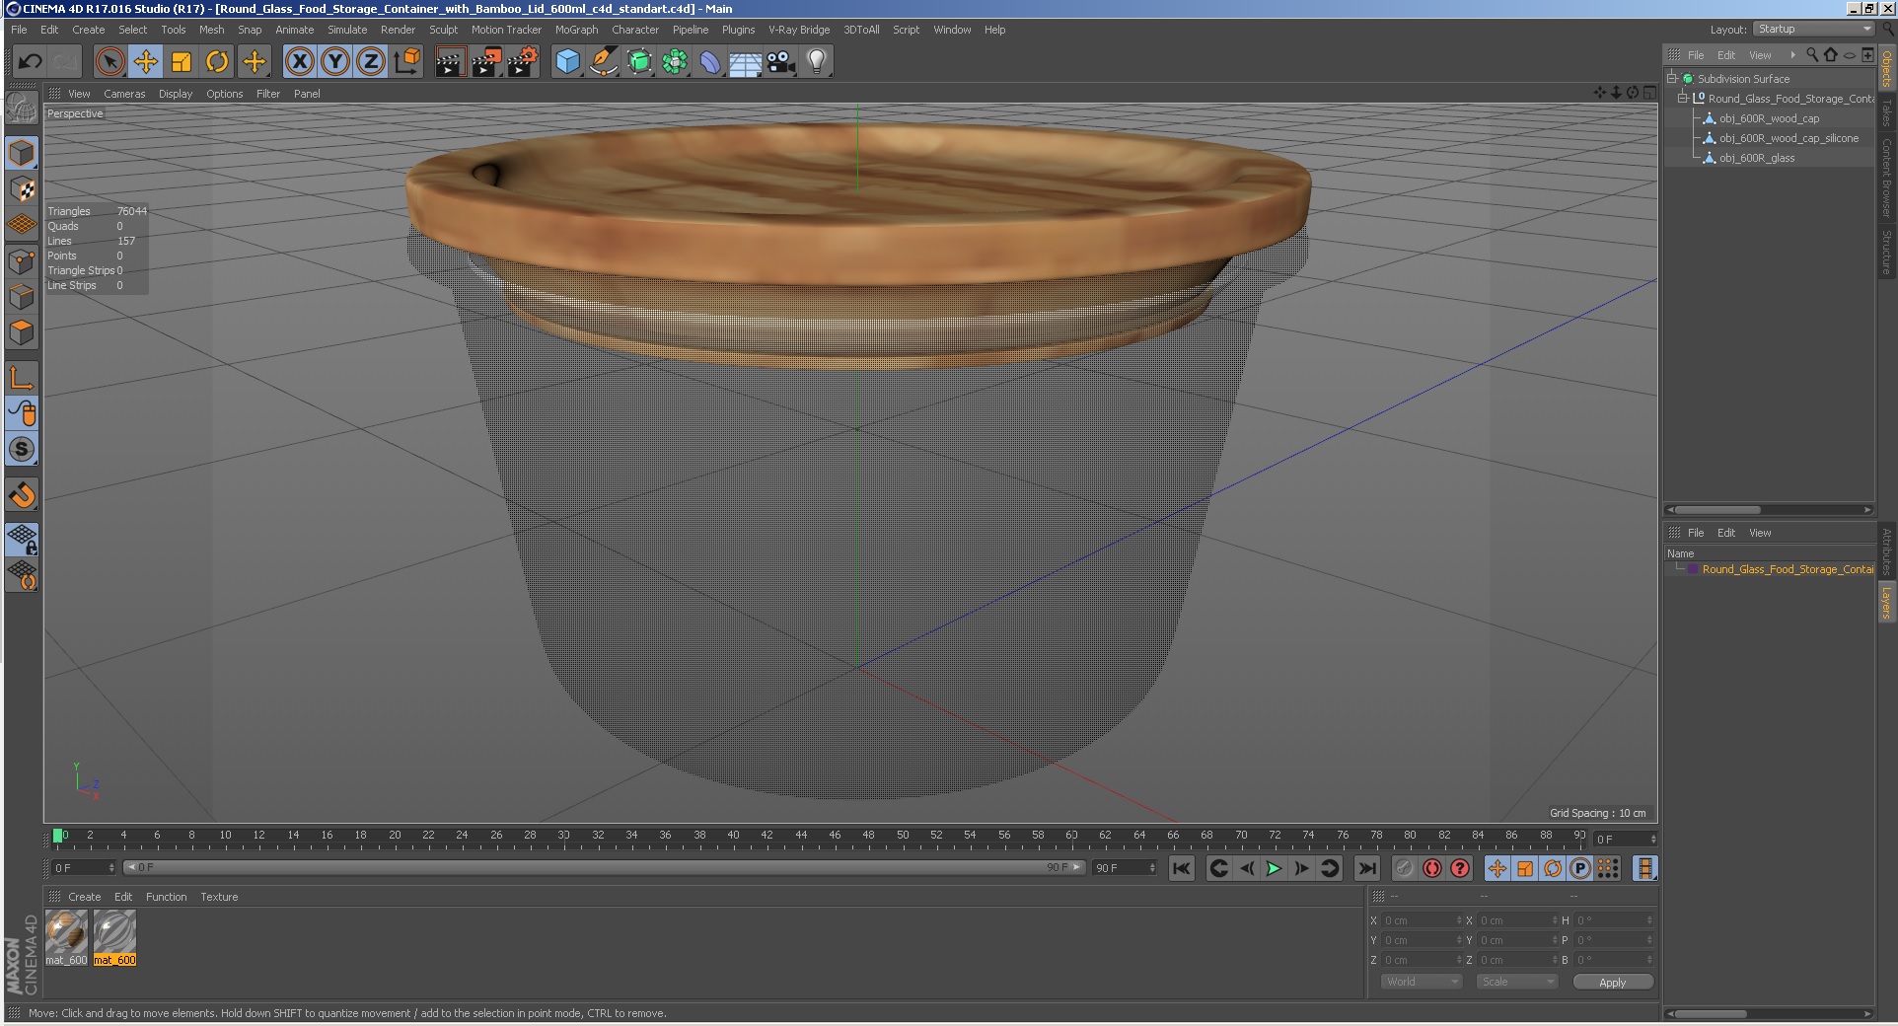Open viewport Display menu
The height and width of the screenshot is (1026, 1898).
point(176,94)
